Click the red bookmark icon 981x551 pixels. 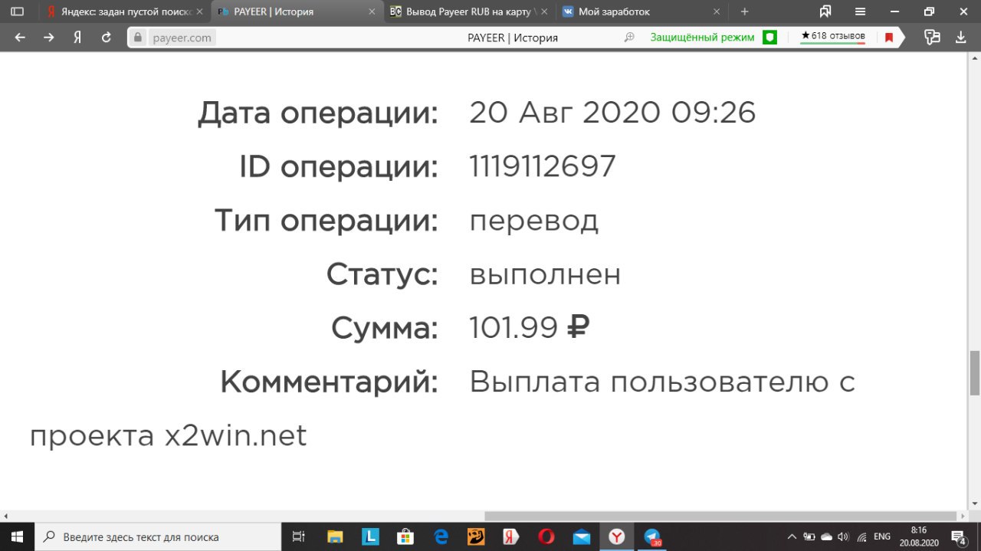click(889, 37)
